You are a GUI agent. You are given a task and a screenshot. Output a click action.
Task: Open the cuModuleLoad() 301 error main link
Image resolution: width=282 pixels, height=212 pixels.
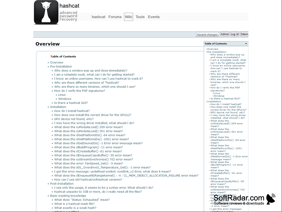tap(89, 131)
